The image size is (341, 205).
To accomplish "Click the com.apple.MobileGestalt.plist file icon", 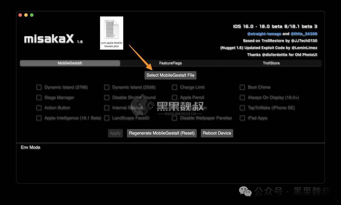I will click(x=111, y=33).
